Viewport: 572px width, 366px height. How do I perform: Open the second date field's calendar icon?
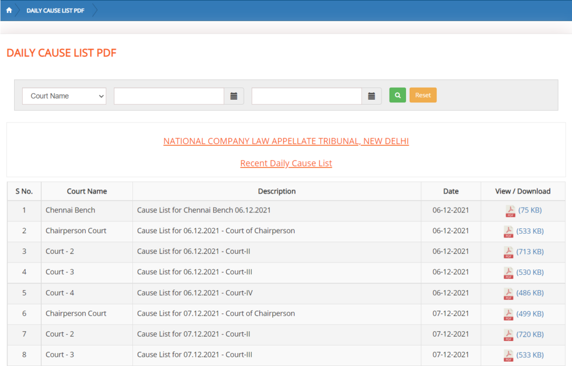click(x=371, y=96)
